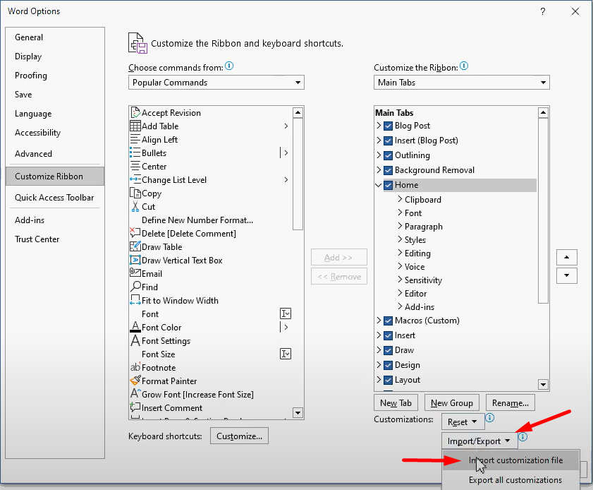593x490 pixels.
Task: Select the Bullets list icon
Action: click(135, 153)
